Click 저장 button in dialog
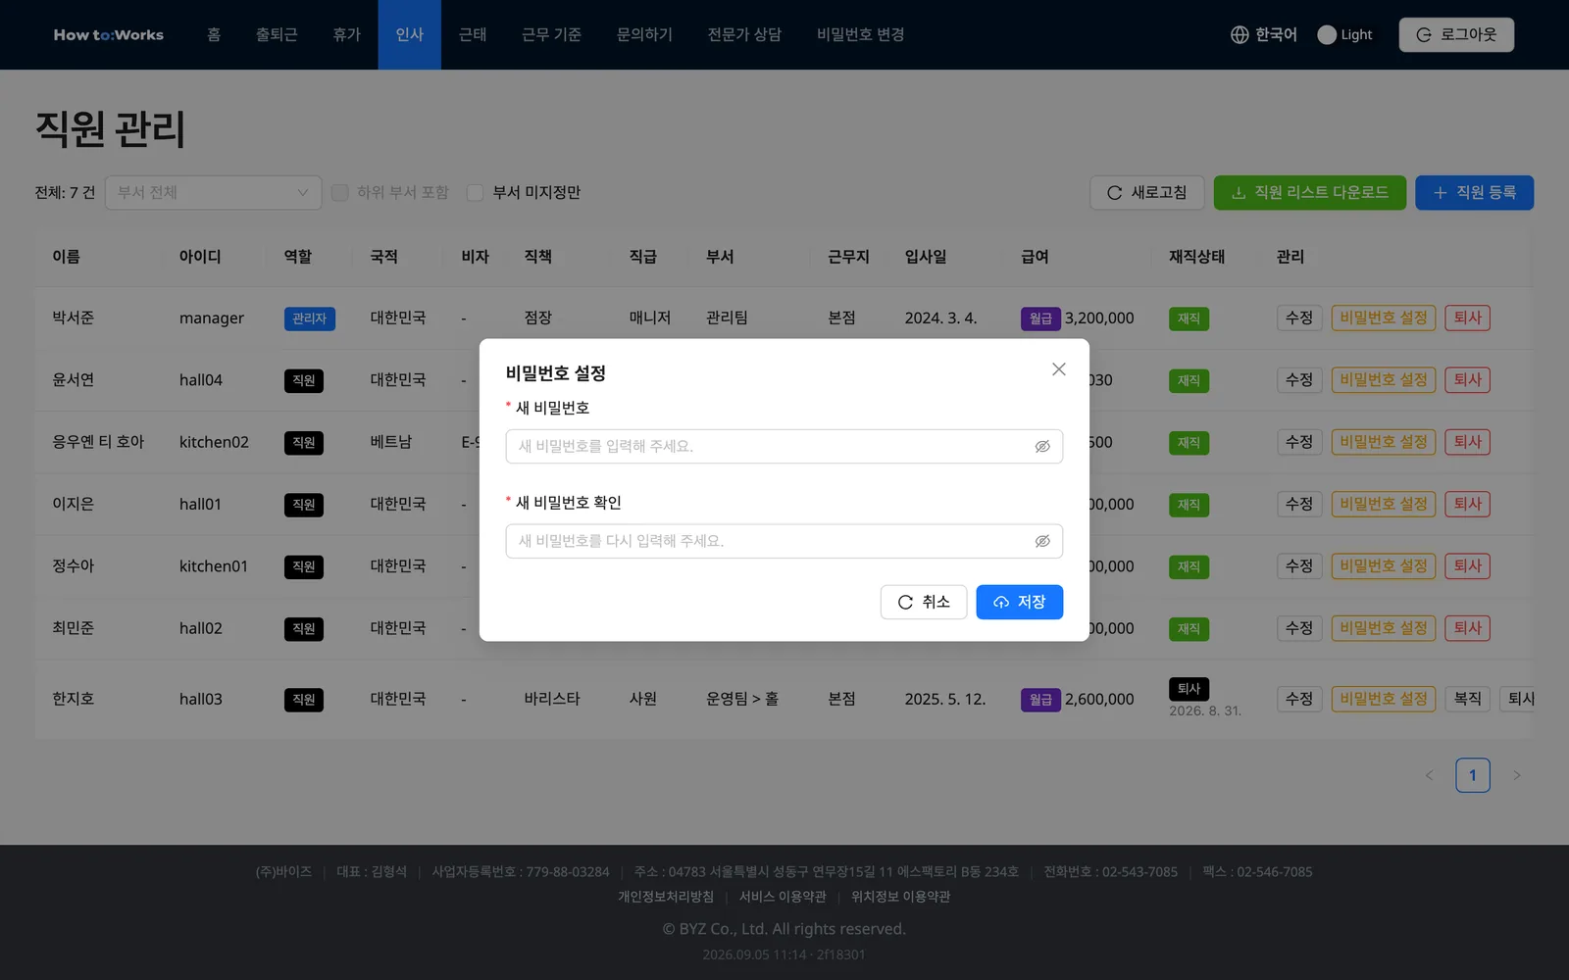The height and width of the screenshot is (980, 1569). [1019, 602]
